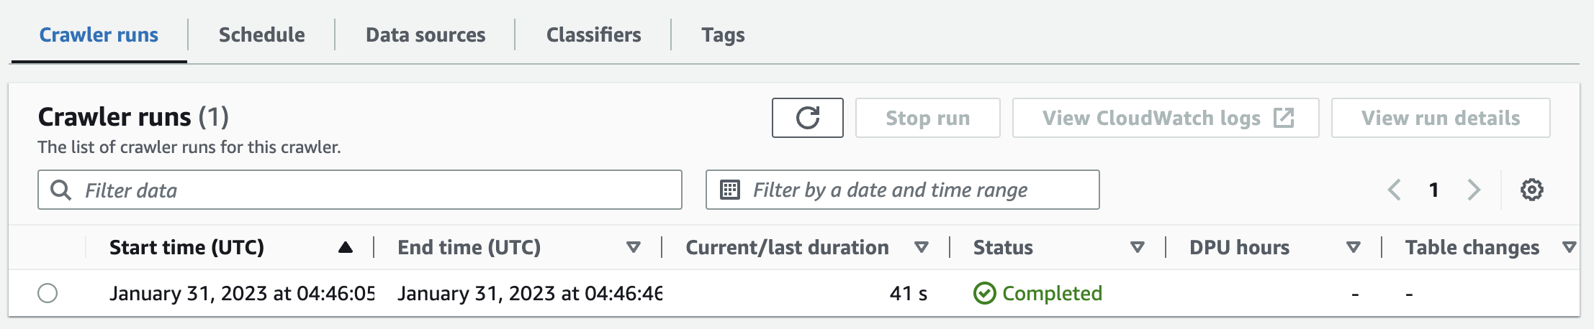Screen dimensions: 1594x329
Task: Click View run details button
Action: click(x=1441, y=118)
